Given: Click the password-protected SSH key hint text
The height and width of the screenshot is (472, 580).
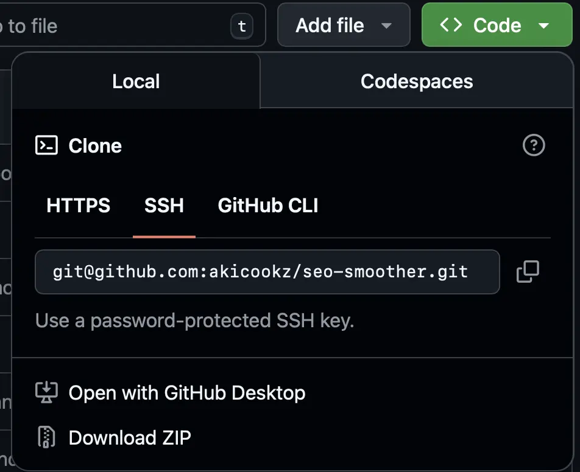Looking at the screenshot, I should (195, 321).
